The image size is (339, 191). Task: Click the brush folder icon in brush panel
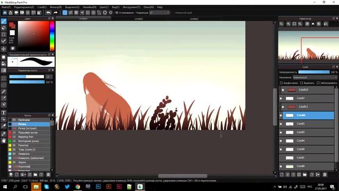tap(35, 175)
